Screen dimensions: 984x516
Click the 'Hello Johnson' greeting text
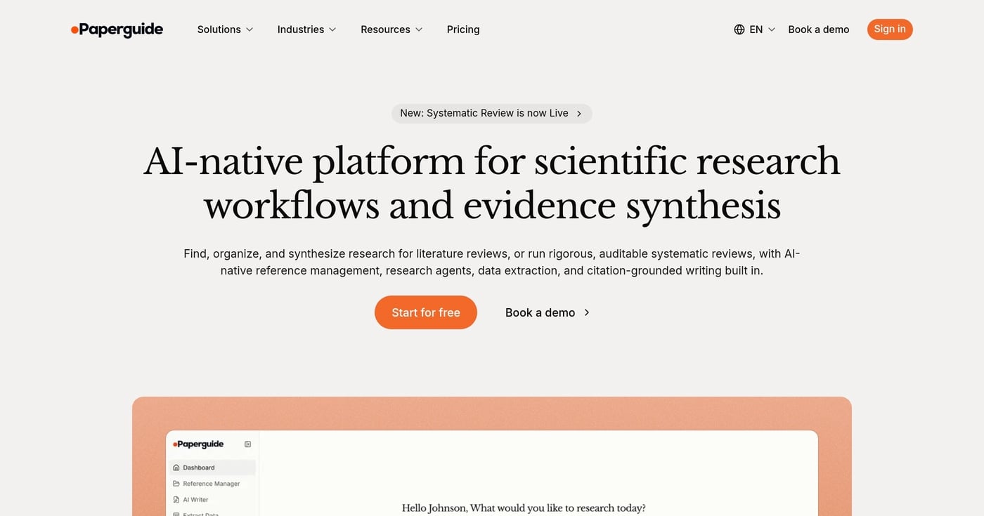524,508
